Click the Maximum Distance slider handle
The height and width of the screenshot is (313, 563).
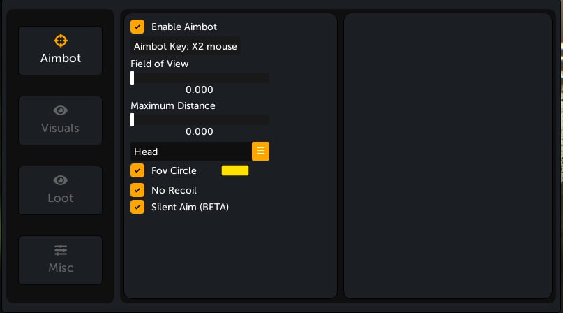click(133, 120)
